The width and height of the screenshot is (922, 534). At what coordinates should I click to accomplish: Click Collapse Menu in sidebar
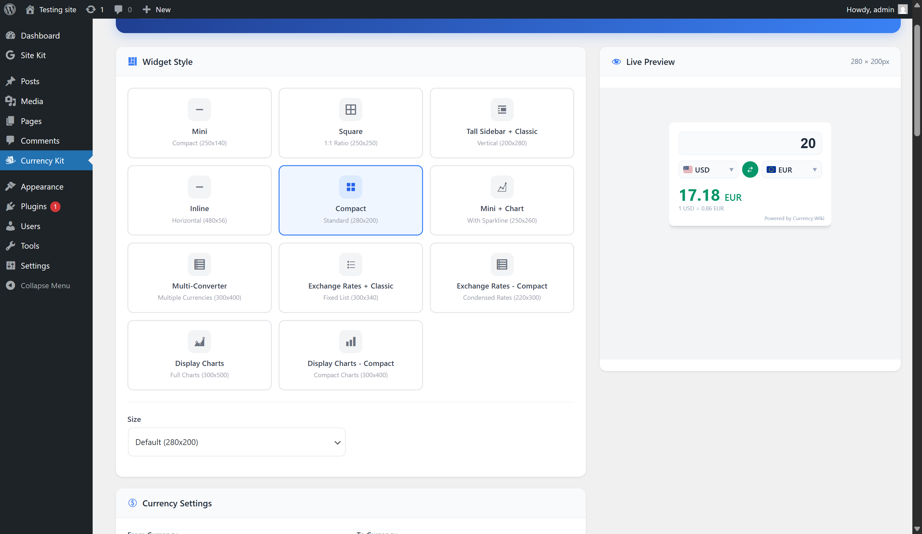(45, 285)
